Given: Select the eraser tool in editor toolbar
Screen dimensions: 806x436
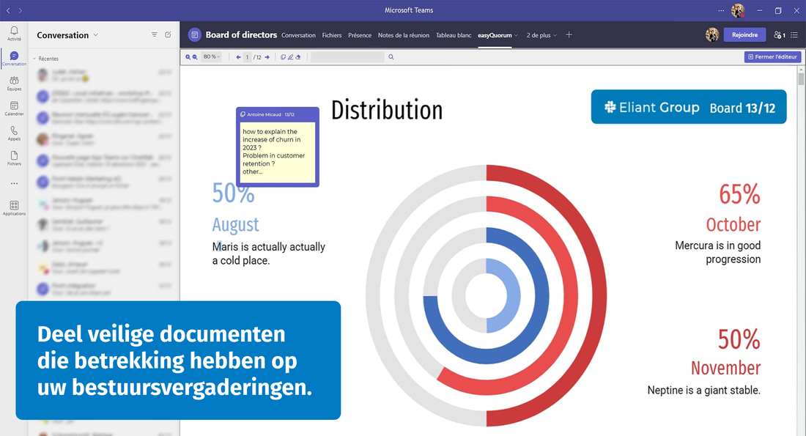Looking at the screenshot, I should pos(298,57).
